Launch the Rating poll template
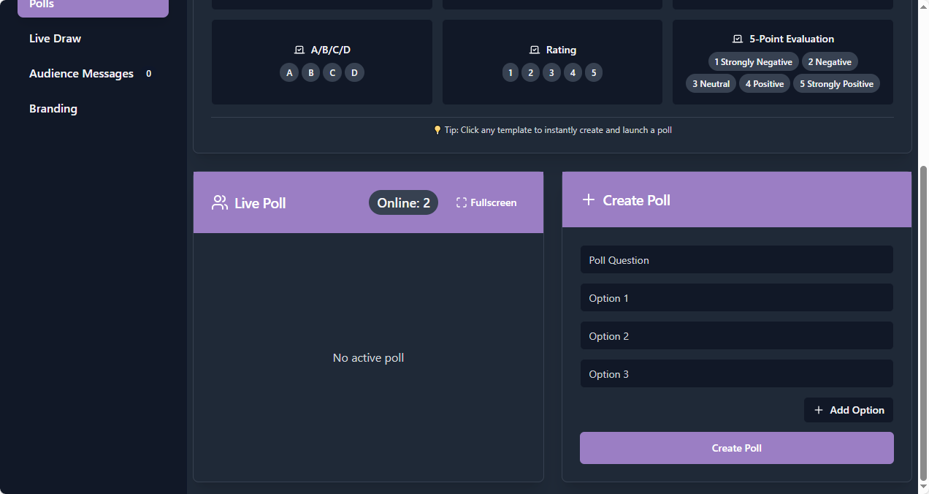The image size is (929, 494). [x=552, y=62]
